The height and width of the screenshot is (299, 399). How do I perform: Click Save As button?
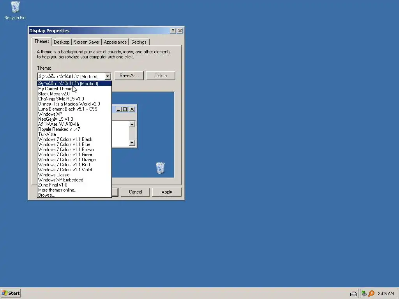tap(129, 76)
